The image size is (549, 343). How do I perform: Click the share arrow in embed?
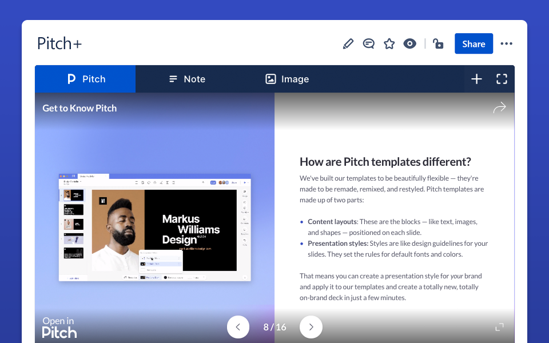click(500, 107)
